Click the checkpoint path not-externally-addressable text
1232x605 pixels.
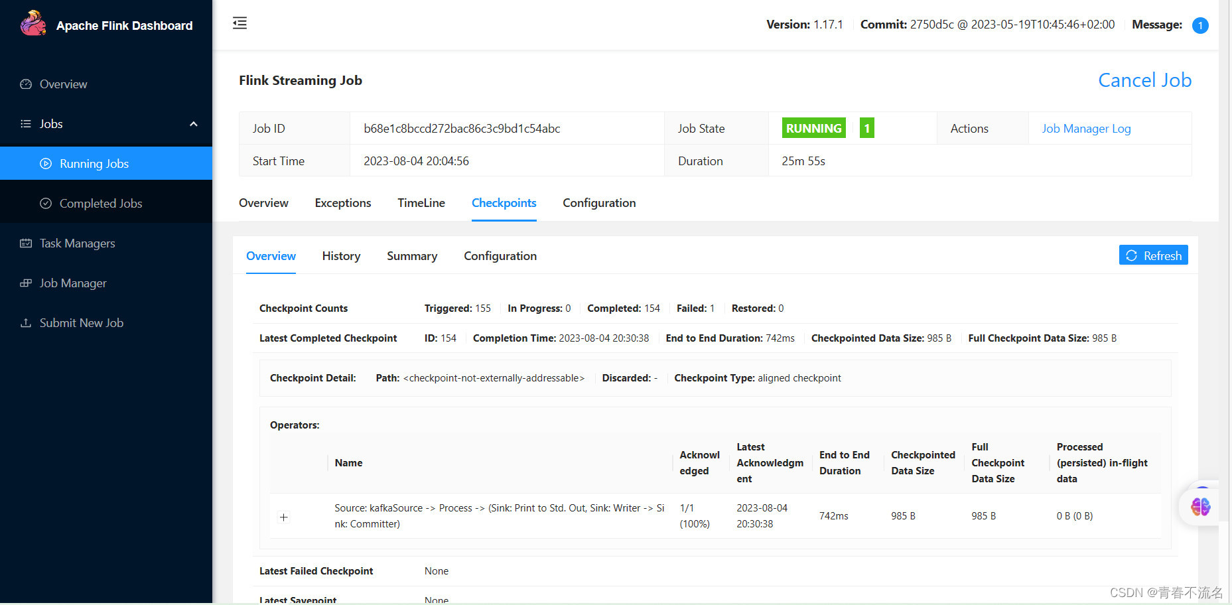pyautogui.click(x=494, y=378)
